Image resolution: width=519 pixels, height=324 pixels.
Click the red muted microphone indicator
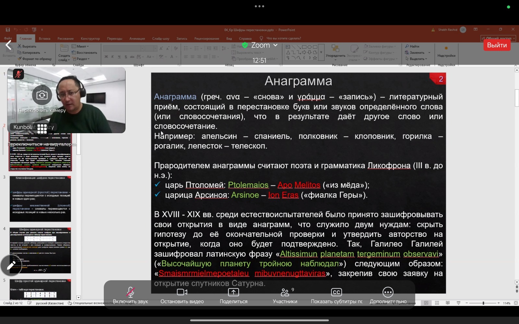pyautogui.click(x=18, y=74)
